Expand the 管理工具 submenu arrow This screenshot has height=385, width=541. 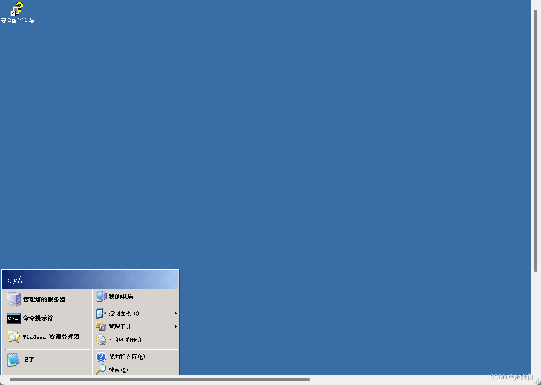click(x=175, y=326)
